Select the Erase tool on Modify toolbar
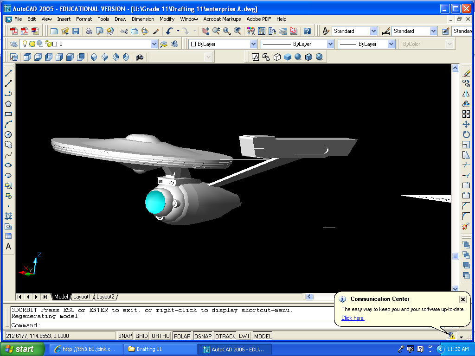This screenshot has height=356, width=475. [467, 73]
